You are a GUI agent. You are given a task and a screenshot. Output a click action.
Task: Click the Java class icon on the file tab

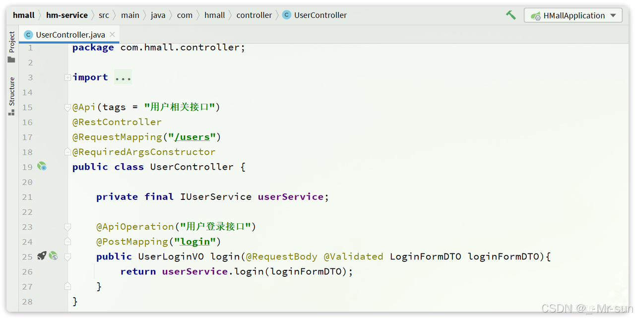[x=28, y=34]
